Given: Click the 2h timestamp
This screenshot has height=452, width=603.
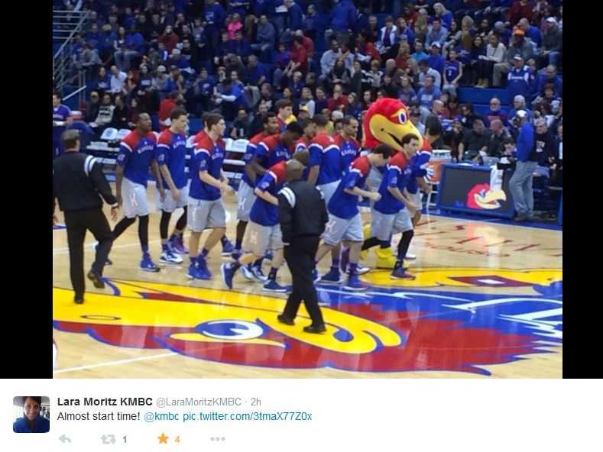Looking at the screenshot, I should click(256, 402).
